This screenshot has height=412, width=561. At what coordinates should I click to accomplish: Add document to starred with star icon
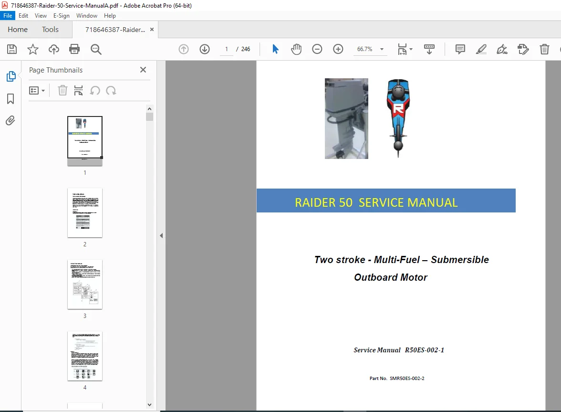[x=33, y=49]
